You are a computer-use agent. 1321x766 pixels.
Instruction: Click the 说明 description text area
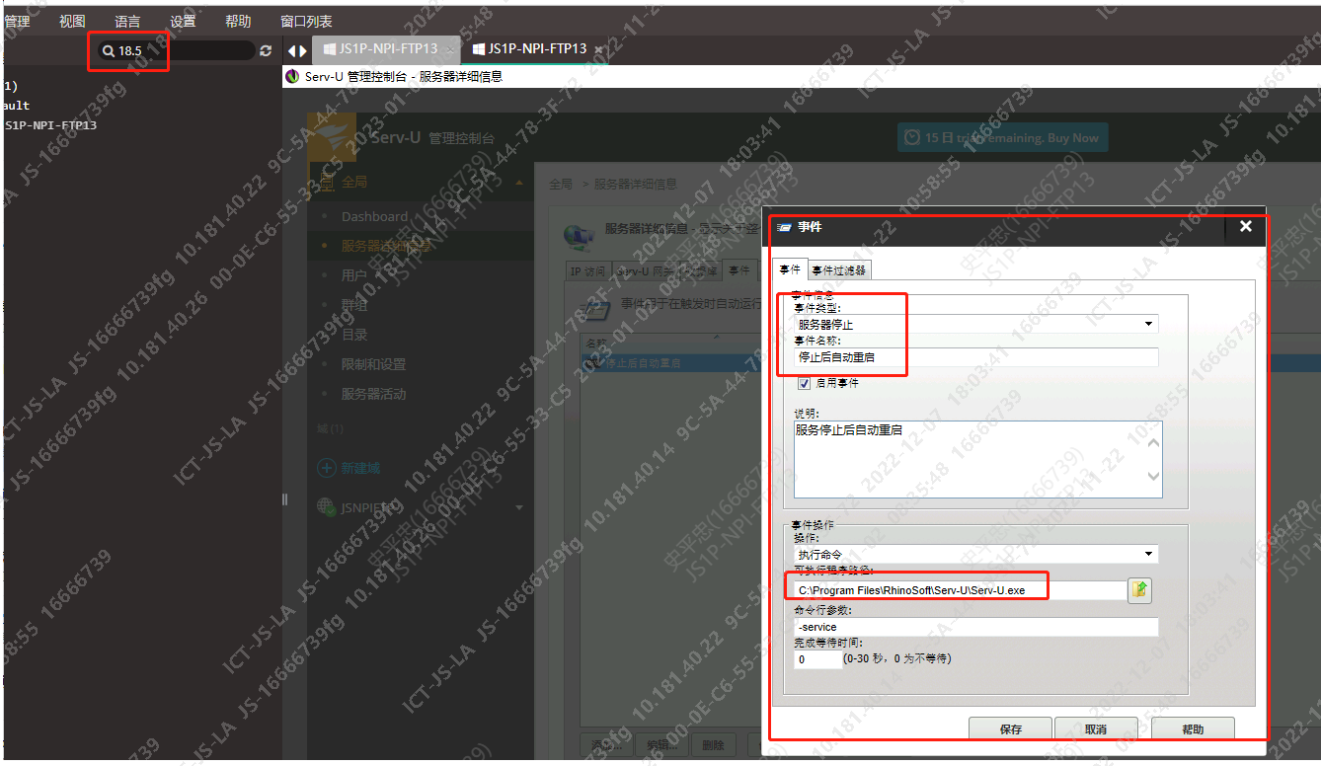click(977, 459)
